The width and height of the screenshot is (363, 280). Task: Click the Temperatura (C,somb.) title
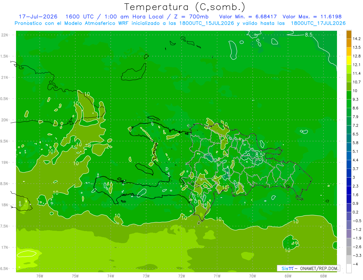coord(185,7)
